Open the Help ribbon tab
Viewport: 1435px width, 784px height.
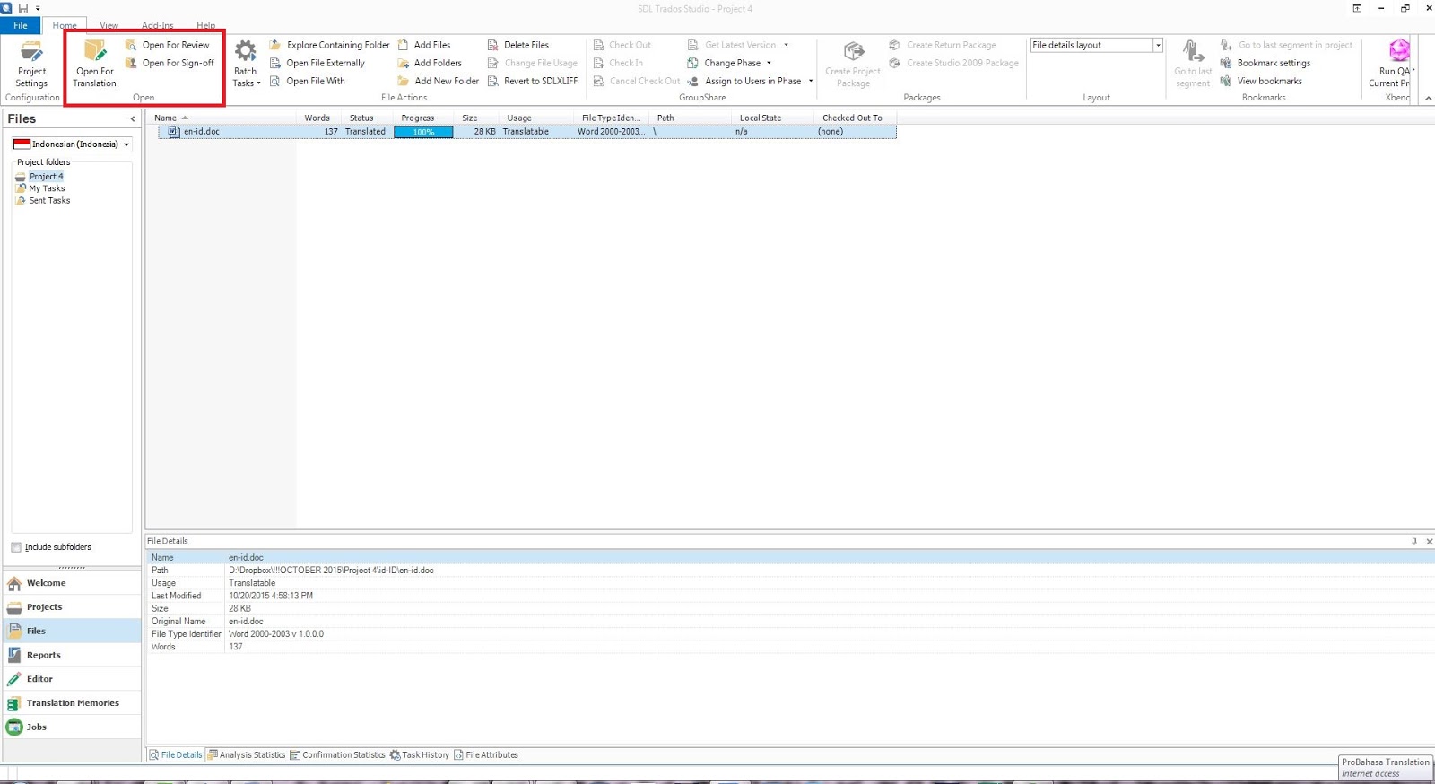pos(206,25)
